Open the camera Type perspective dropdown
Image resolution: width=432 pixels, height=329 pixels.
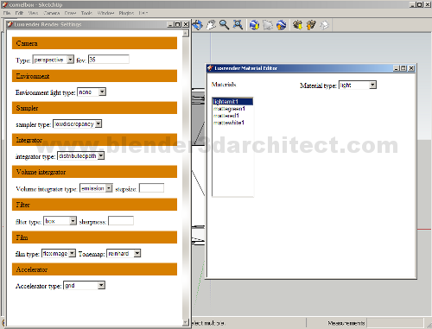(54, 60)
